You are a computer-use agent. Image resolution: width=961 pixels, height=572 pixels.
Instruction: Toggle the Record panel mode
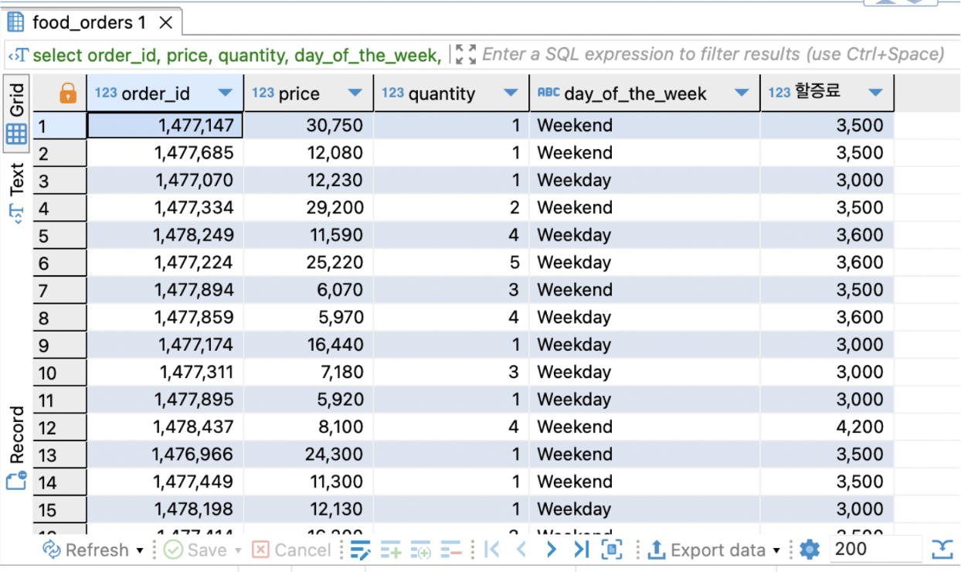[17, 448]
